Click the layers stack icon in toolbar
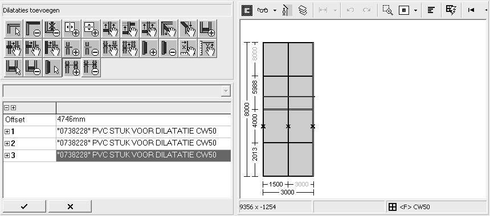Viewport: 490px width, 216px height. coord(303,10)
